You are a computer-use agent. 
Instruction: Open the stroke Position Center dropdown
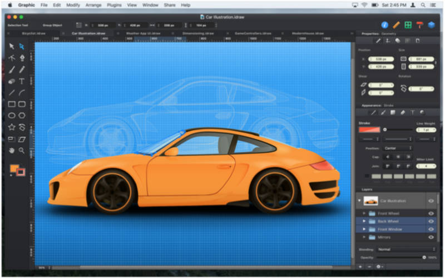[398, 148]
